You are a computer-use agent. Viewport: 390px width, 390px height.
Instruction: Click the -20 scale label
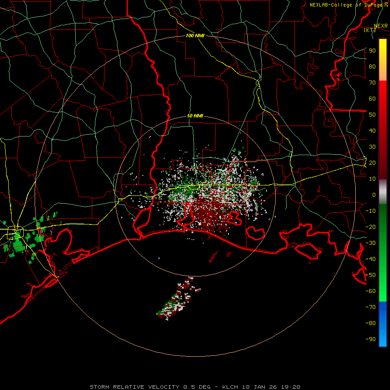tap(370, 227)
